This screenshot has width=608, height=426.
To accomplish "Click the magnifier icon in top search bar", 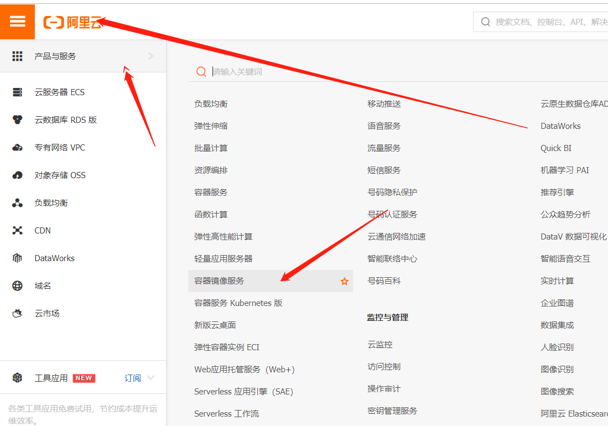I will tap(486, 22).
